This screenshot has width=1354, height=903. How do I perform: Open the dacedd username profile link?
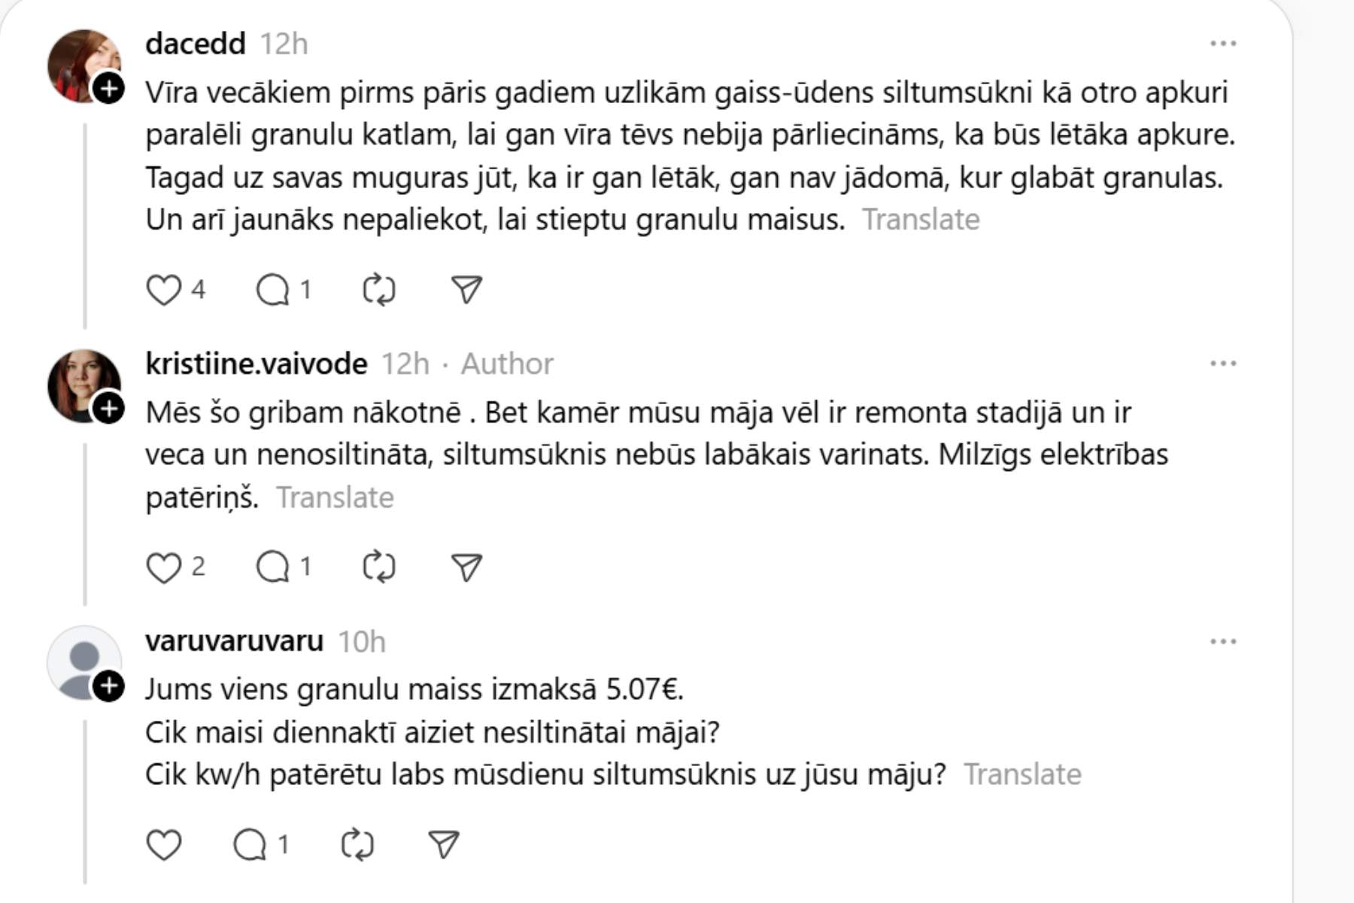click(x=196, y=44)
